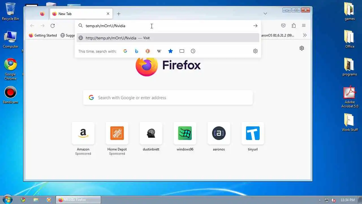Click the muted volume tray icon

[333, 200]
